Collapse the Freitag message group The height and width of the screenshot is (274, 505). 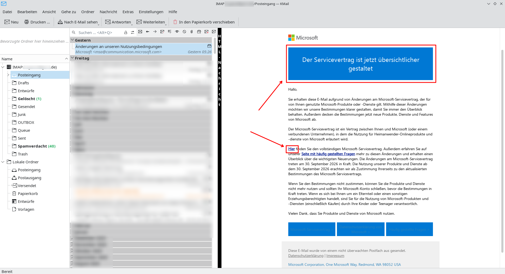[x=73, y=58]
